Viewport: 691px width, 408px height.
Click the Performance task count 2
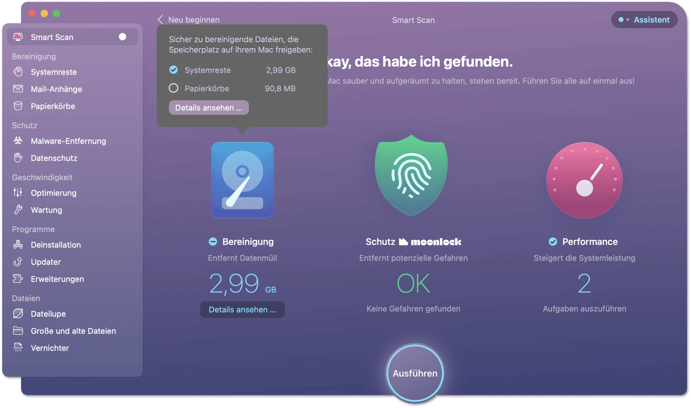[x=584, y=284]
